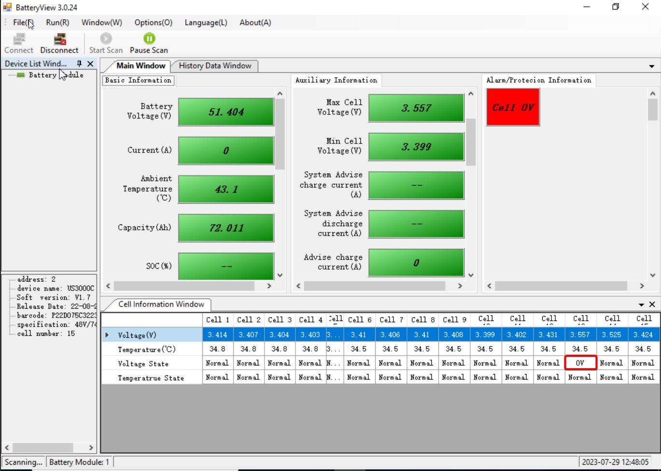Switch to the History Data Window tab

tap(215, 66)
